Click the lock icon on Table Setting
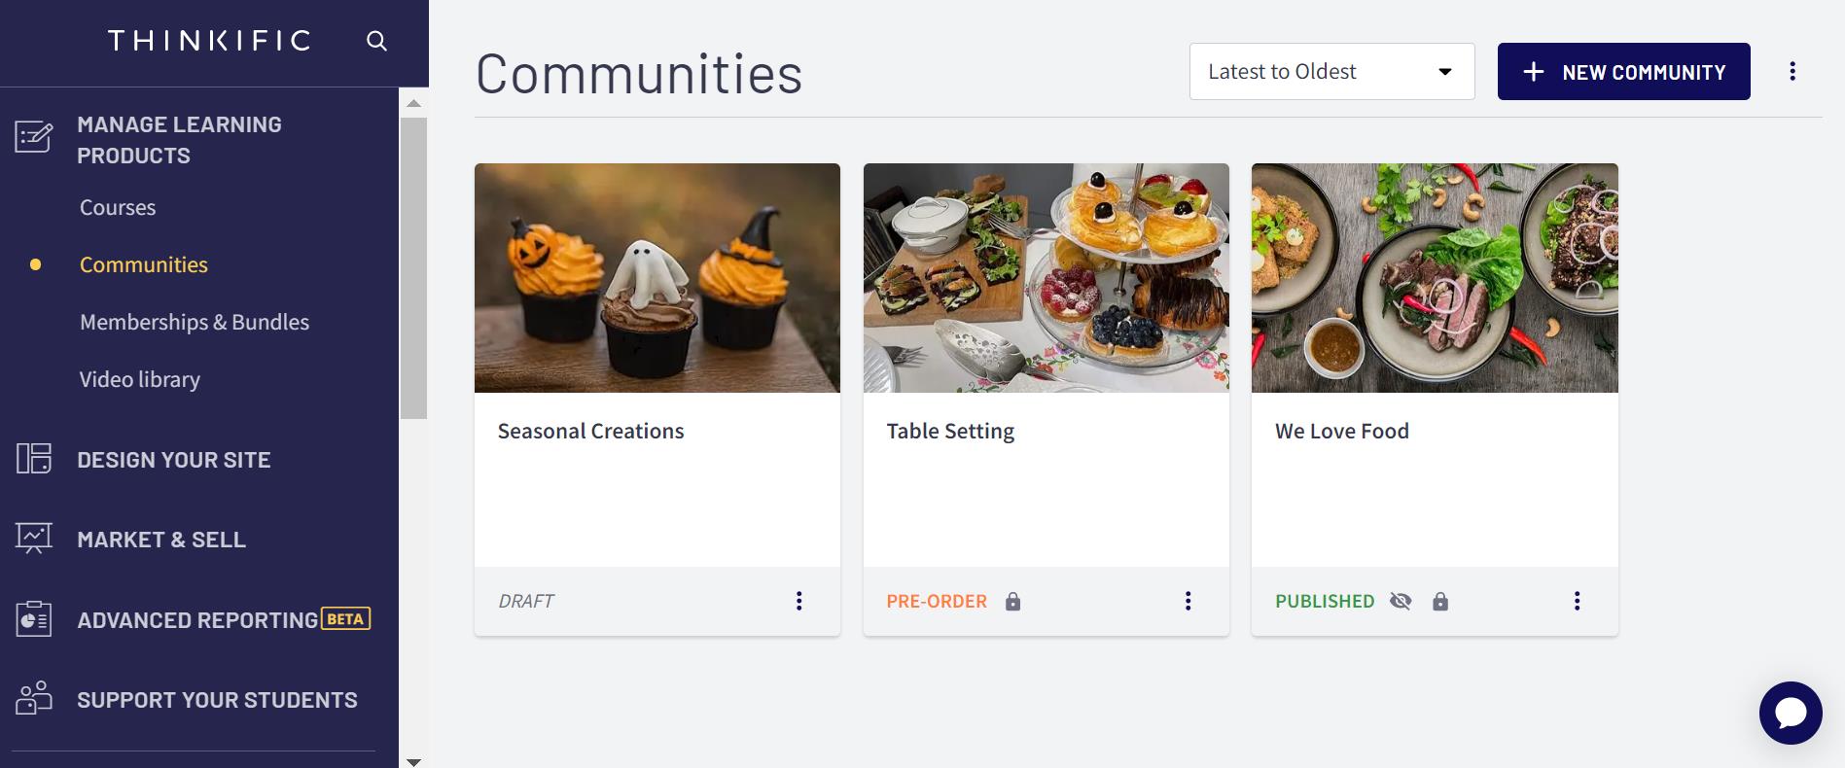This screenshot has width=1845, height=768. [1012, 601]
